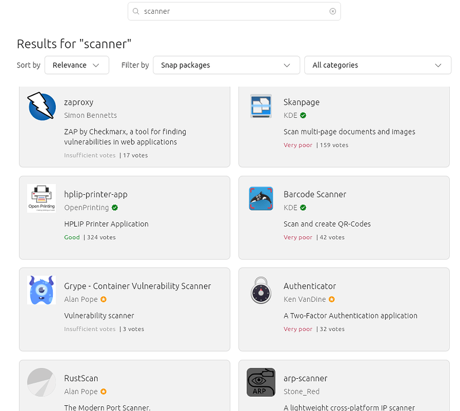Screen dimensions: 460x411
Task: Click the Barcode Scanner app icon
Action: click(261, 198)
